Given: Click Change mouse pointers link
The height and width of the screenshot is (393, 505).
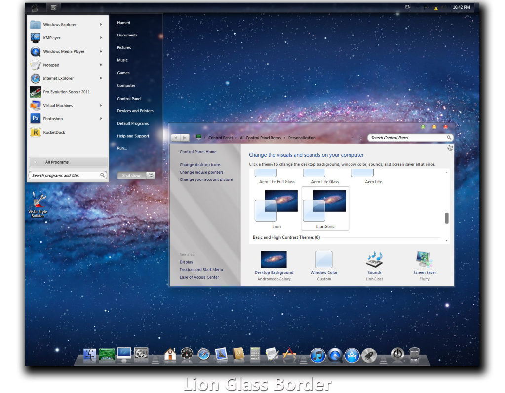Looking at the screenshot, I should [201, 172].
